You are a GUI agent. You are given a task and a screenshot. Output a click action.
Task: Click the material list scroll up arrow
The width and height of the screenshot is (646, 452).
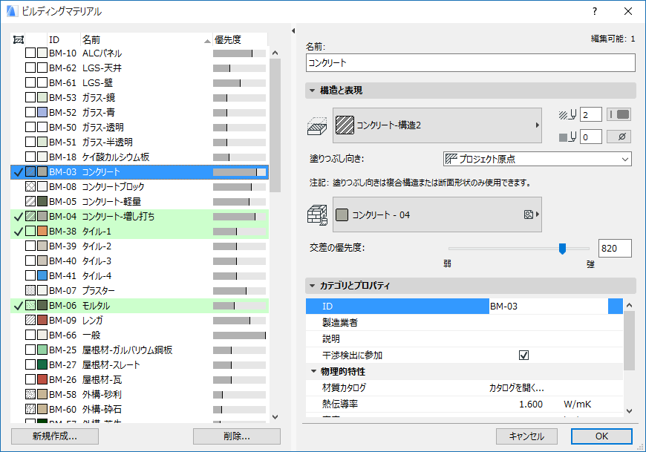pyautogui.click(x=275, y=53)
